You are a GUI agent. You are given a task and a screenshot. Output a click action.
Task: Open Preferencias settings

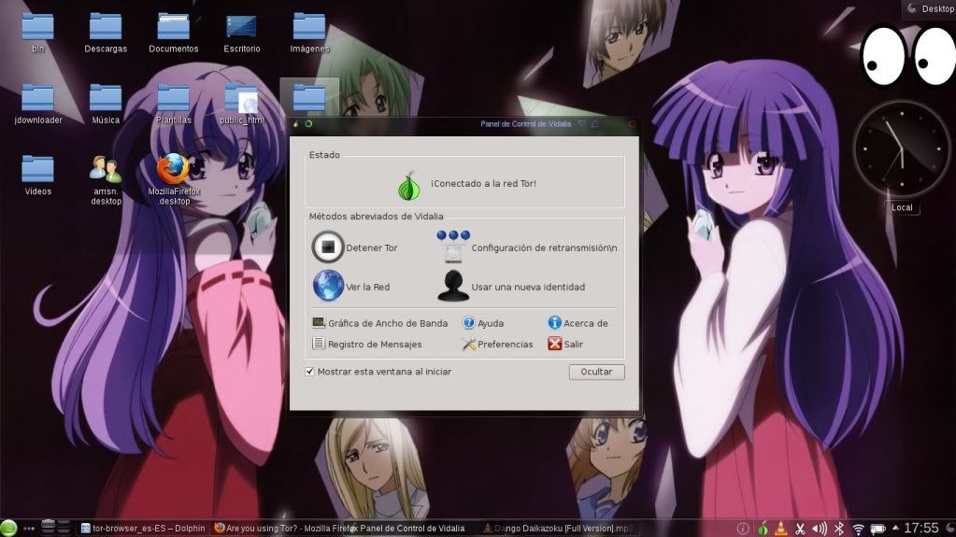click(497, 344)
